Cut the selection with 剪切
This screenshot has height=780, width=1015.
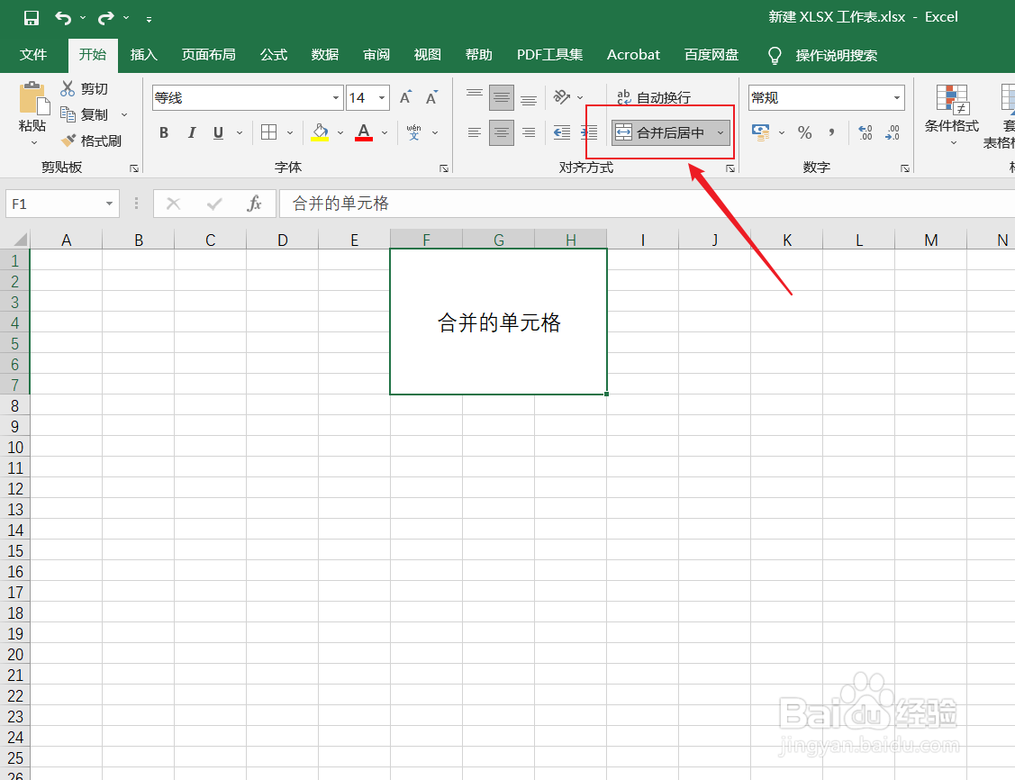(84, 88)
